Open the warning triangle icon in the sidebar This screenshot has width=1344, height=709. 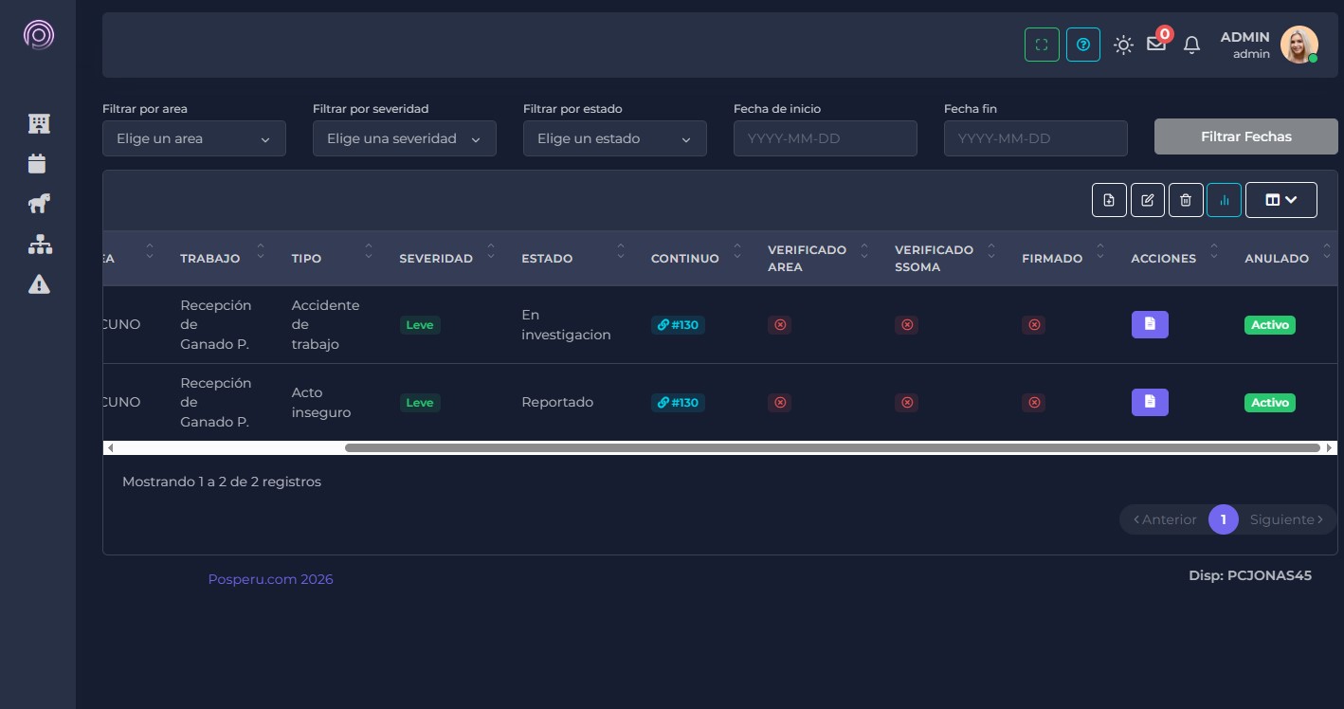point(39,283)
